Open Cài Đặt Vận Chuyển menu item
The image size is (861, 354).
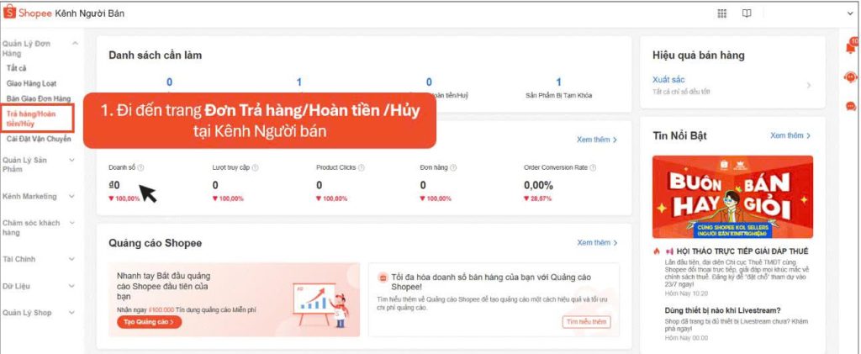click(39, 139)
